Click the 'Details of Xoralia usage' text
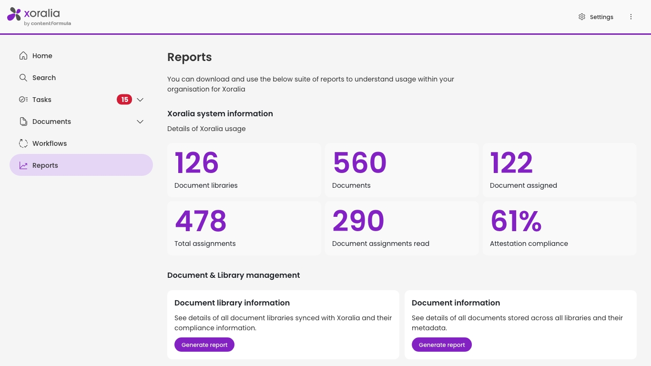Image resolution: width=651 pixels, height=366 pixels. [206, 129]
